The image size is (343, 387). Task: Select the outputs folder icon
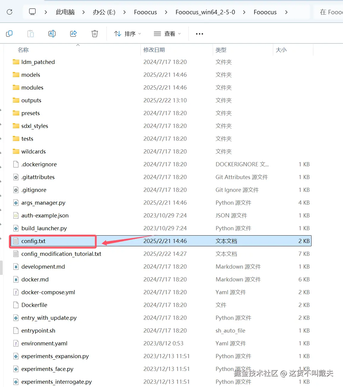coord(16,100)
